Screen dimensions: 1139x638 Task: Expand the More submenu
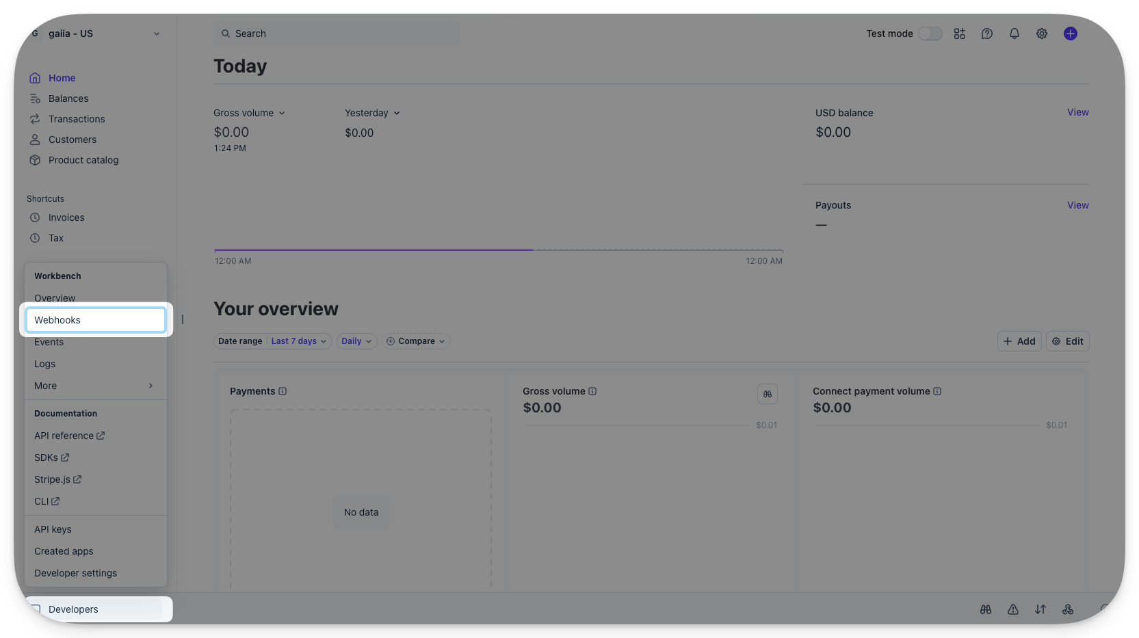tap(94, 386)
